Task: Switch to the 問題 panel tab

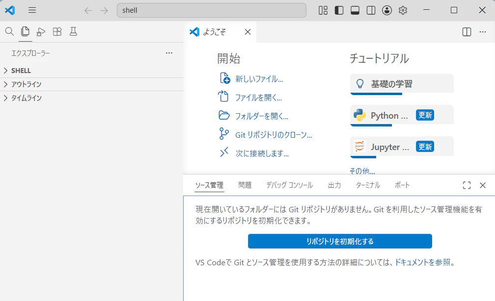Action: pyautogui.click(x=245, y=185)
